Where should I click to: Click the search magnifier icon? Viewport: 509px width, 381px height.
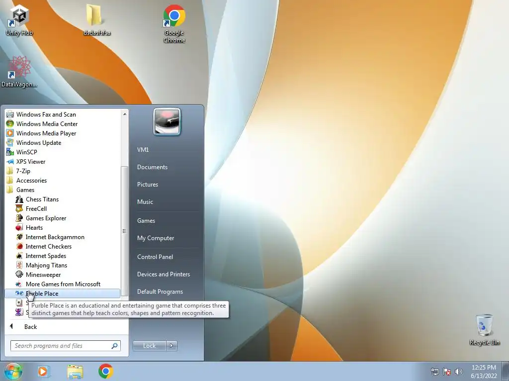tap(115, 346)
